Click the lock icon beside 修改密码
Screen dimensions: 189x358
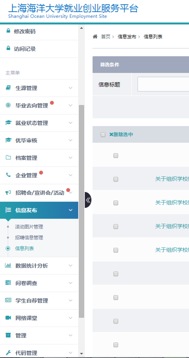tap(8, 31)
